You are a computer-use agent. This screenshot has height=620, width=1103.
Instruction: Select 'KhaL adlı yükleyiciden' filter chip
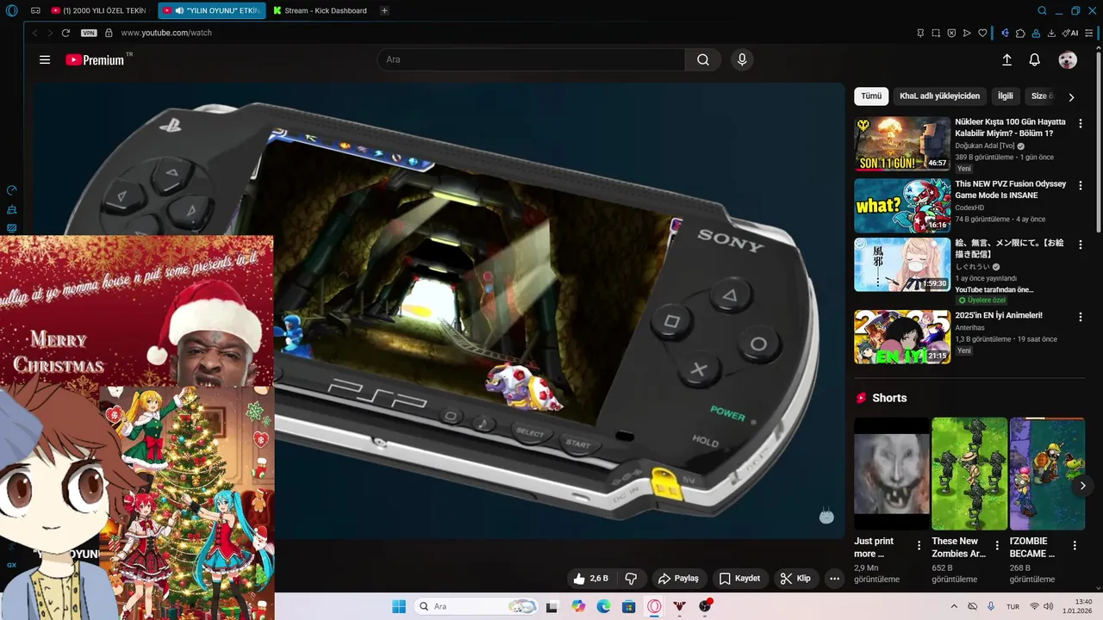tap(940, 96)
